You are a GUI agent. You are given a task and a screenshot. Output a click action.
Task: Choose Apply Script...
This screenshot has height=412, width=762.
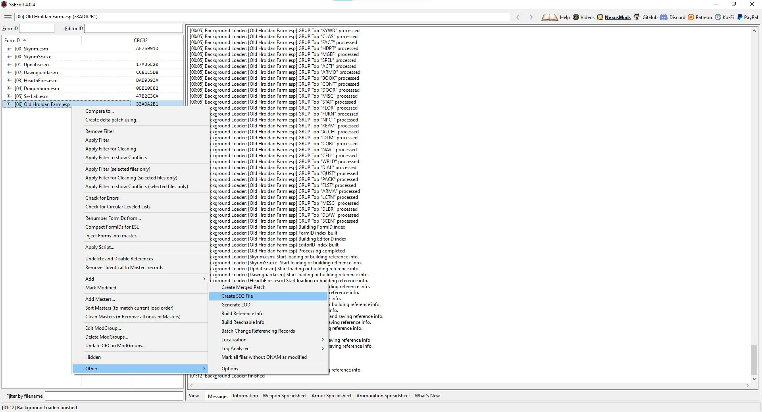click(140, 247)
